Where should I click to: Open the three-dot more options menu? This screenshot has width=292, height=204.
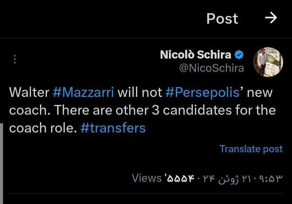click(x=15, y=60)
